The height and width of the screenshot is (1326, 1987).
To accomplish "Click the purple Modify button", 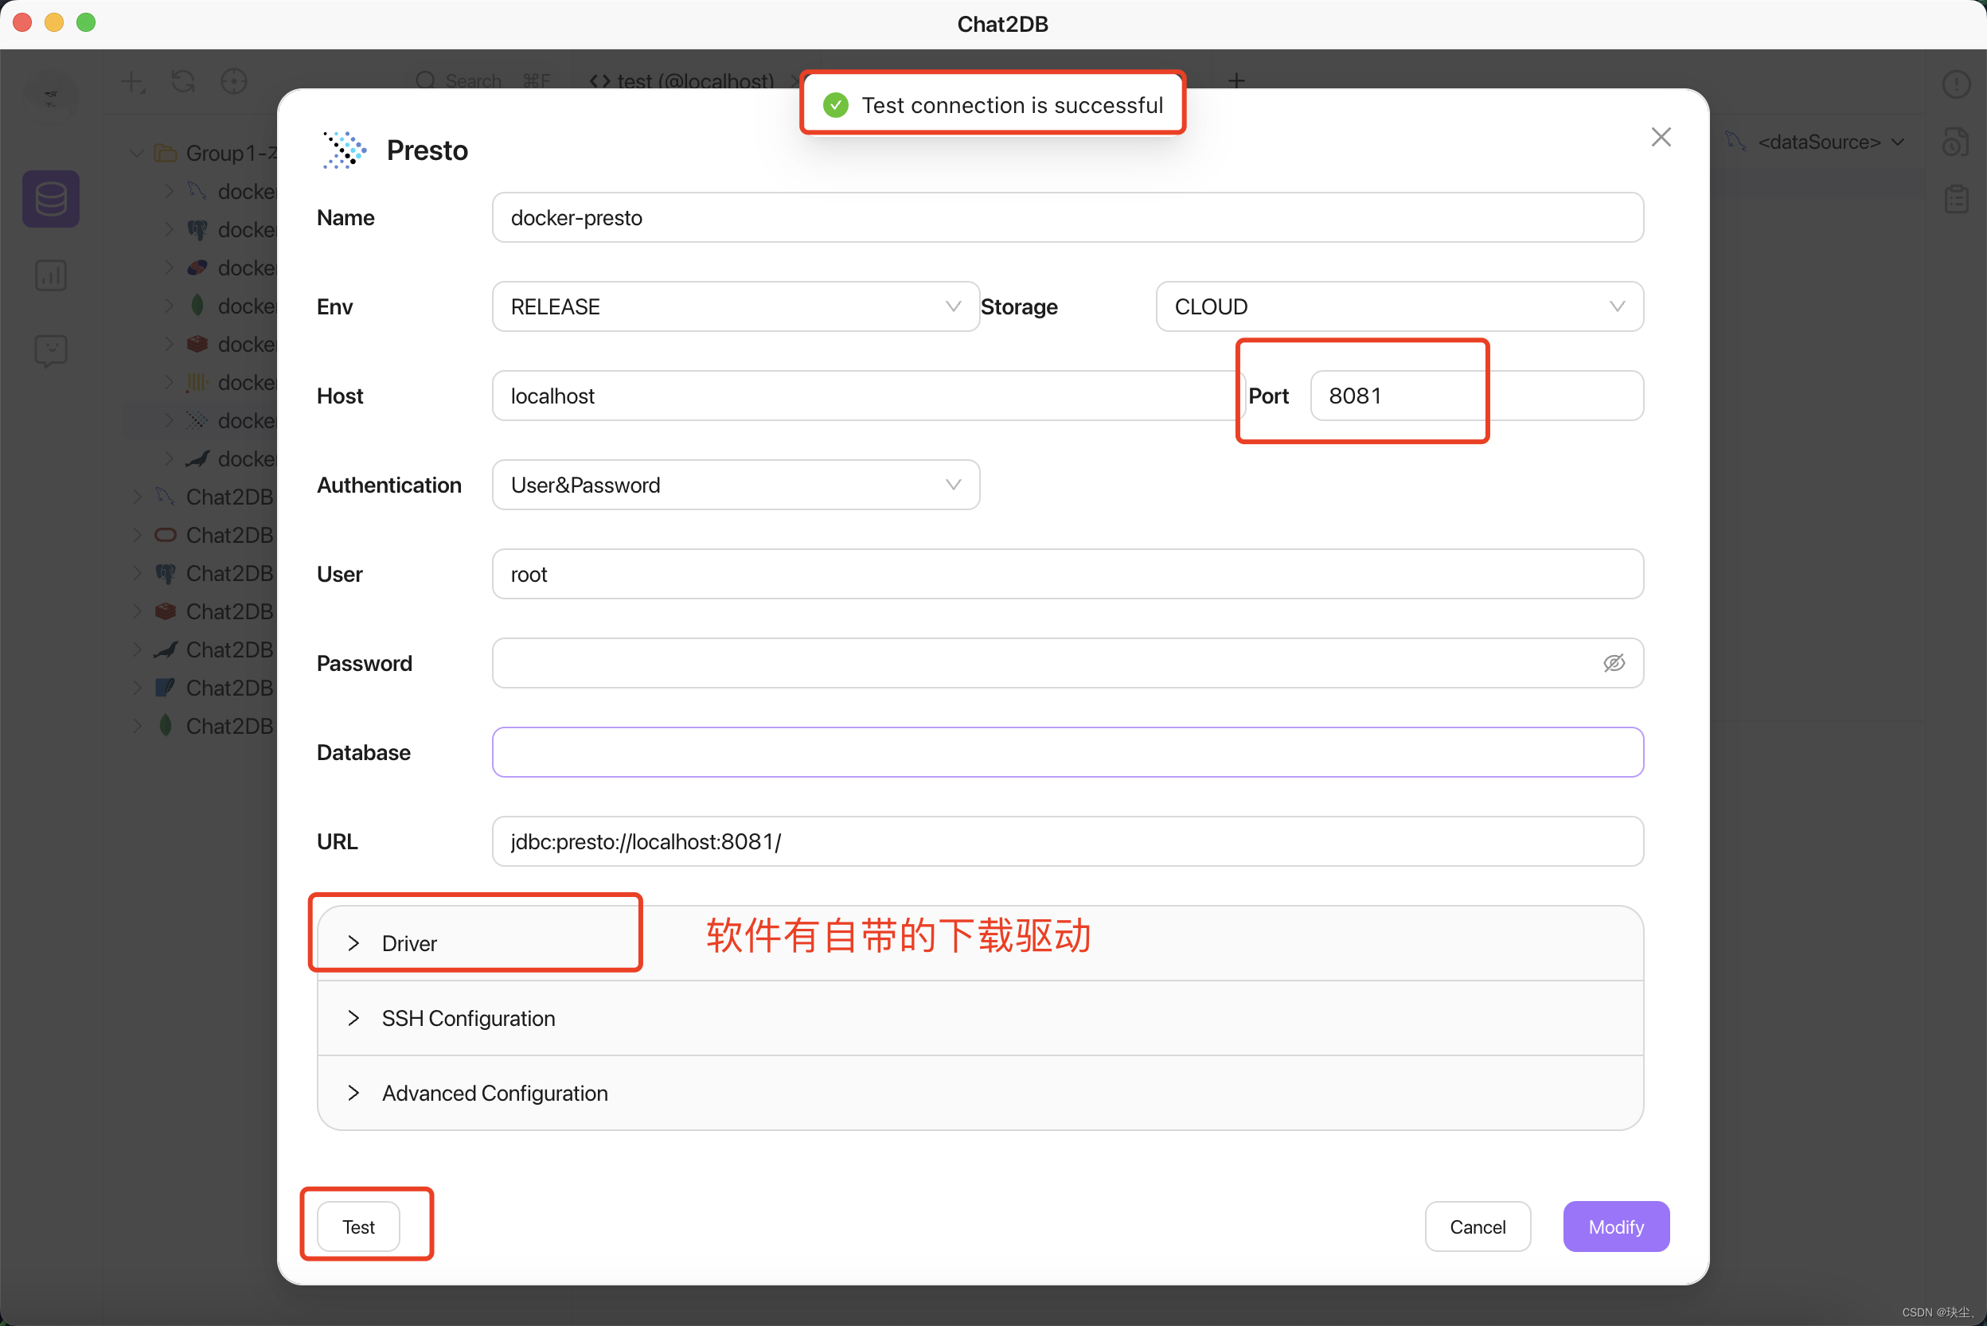I will point(1616,1227).
